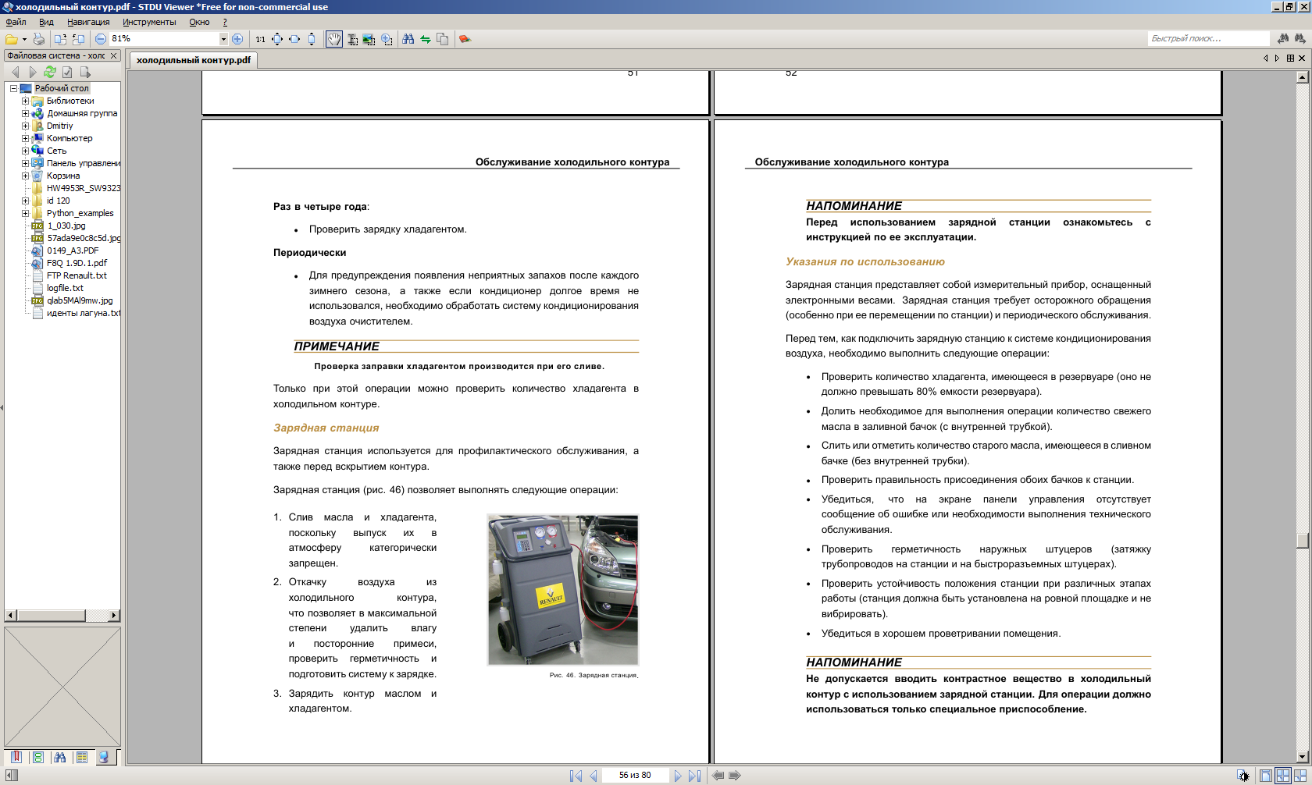Select the F8Q 1.9D.1.pdf file
Image resolution: width=1312 pixels, height=785 pixels.
click(77, 263)
